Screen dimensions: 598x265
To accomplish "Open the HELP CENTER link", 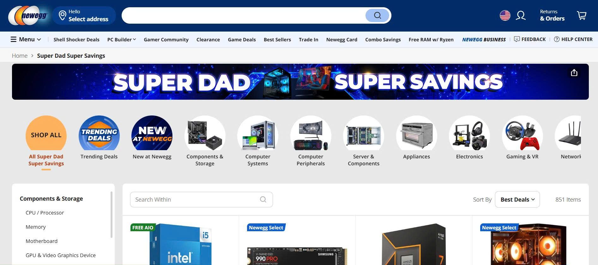I will 573,39.
